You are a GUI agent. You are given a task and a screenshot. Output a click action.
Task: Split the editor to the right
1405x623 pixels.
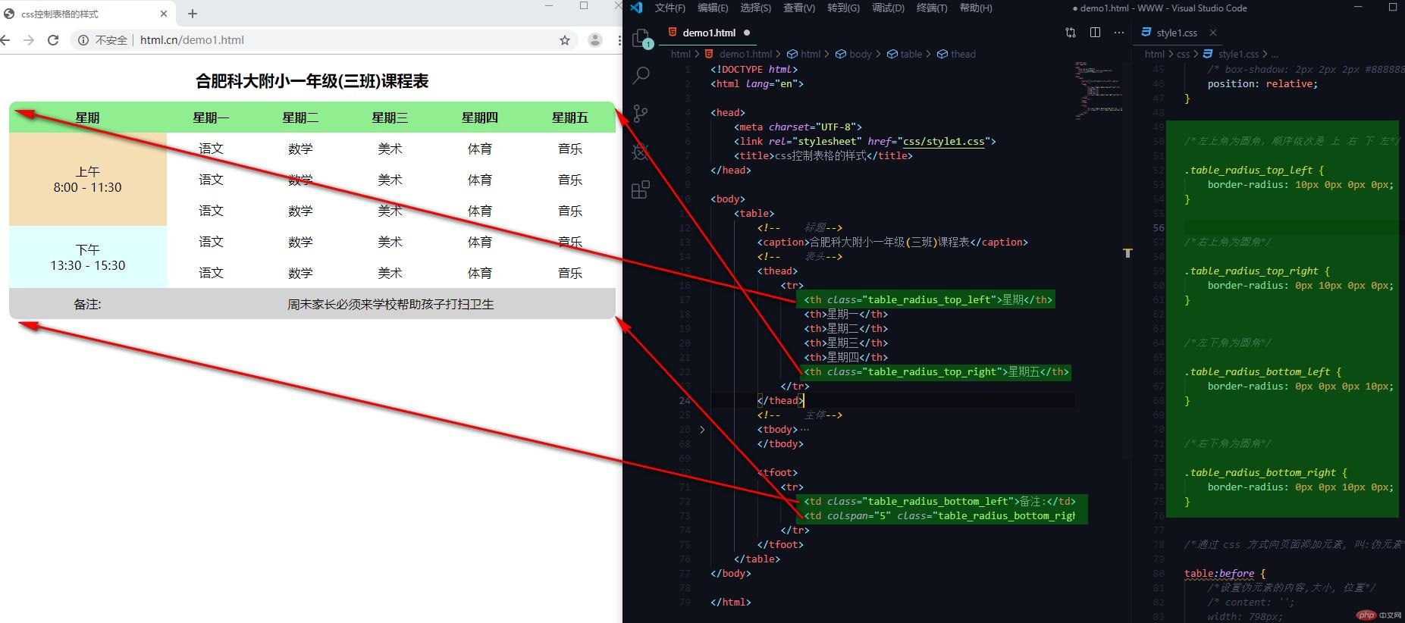point(1095,33)
